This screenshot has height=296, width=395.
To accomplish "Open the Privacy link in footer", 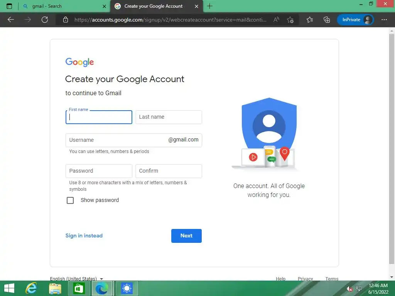I will (305, 278).
